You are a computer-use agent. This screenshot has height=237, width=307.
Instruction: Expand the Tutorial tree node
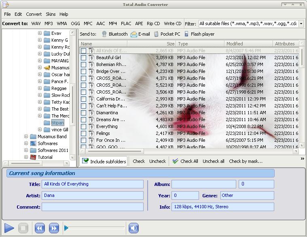click(x=26, y=157)
